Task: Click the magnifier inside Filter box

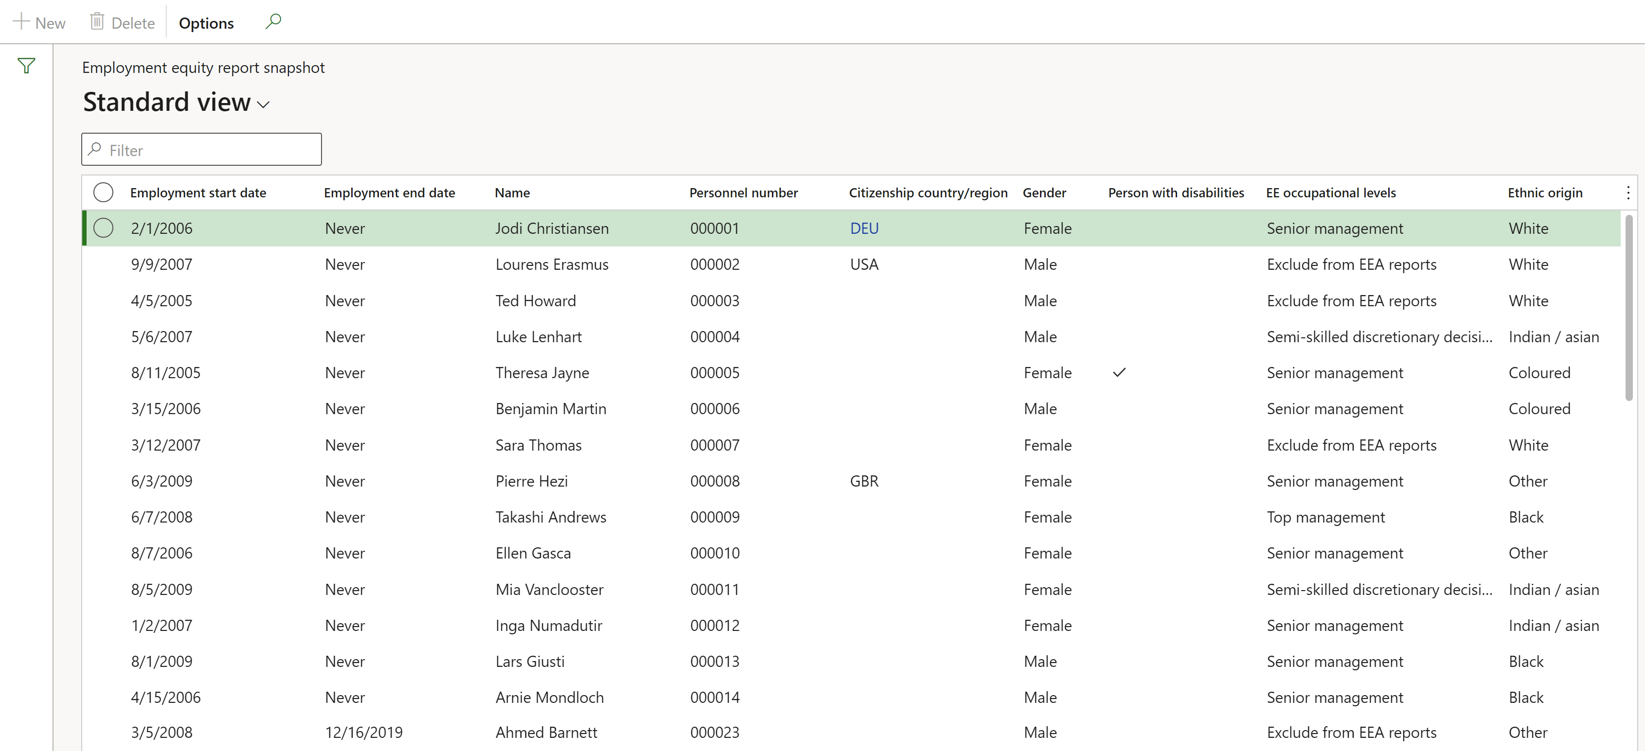Action: pyautogui.click(x=95, y=149)
